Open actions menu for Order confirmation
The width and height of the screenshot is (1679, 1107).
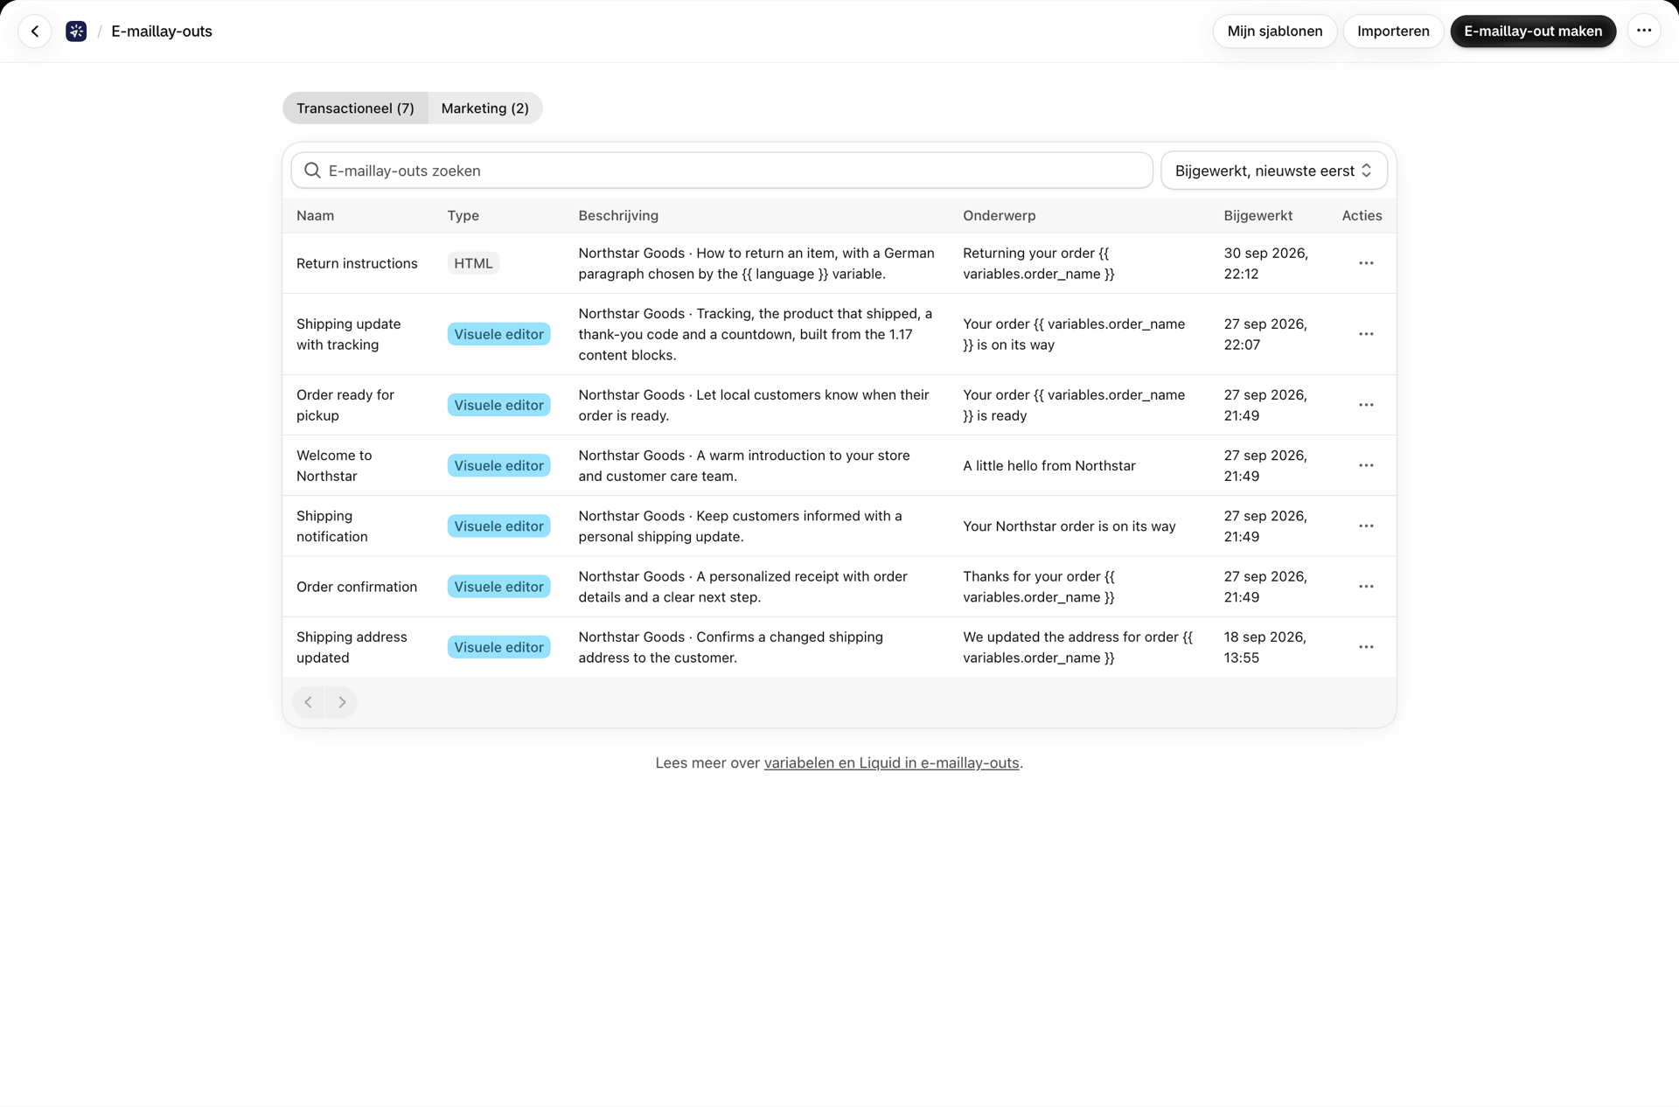coord(1366,587)
